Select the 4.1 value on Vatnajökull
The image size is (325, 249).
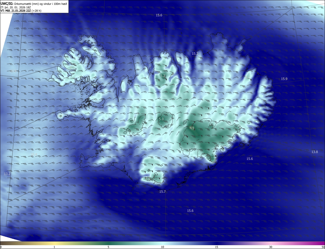192,128
